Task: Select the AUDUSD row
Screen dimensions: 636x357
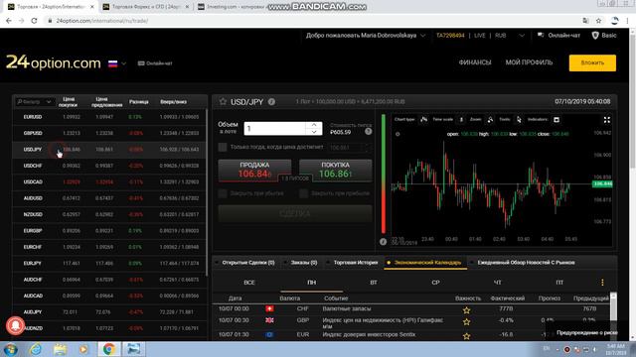Action: (109, 198)
